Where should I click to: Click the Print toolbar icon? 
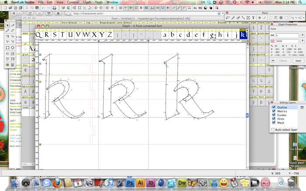pyautogui.click(x=55, y=8)
